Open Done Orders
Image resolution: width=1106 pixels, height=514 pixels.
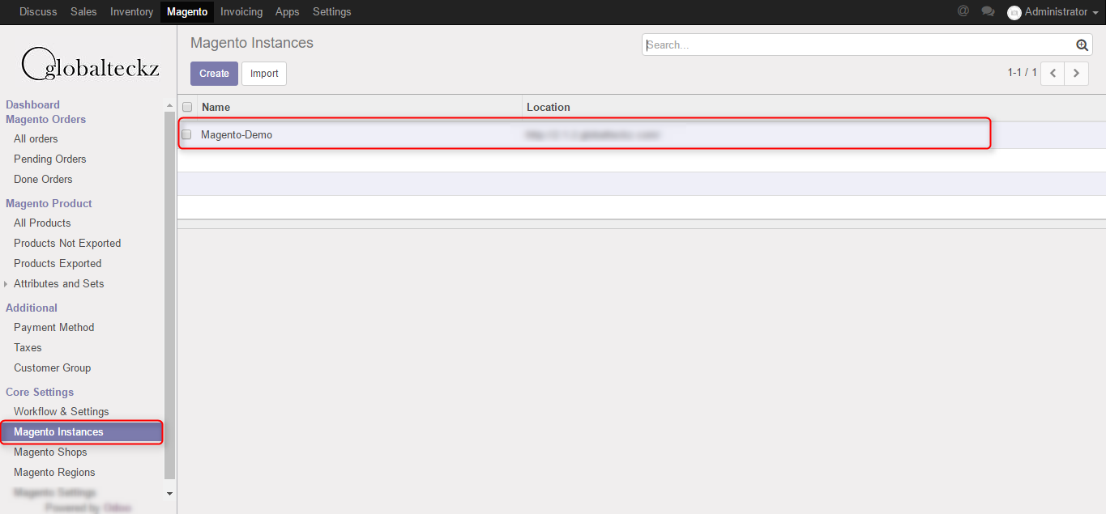click(x=43, y=180)
